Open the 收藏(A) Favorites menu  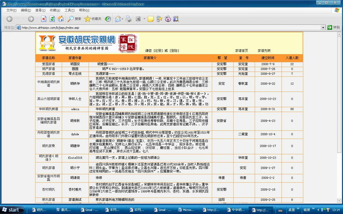point(55,10)
